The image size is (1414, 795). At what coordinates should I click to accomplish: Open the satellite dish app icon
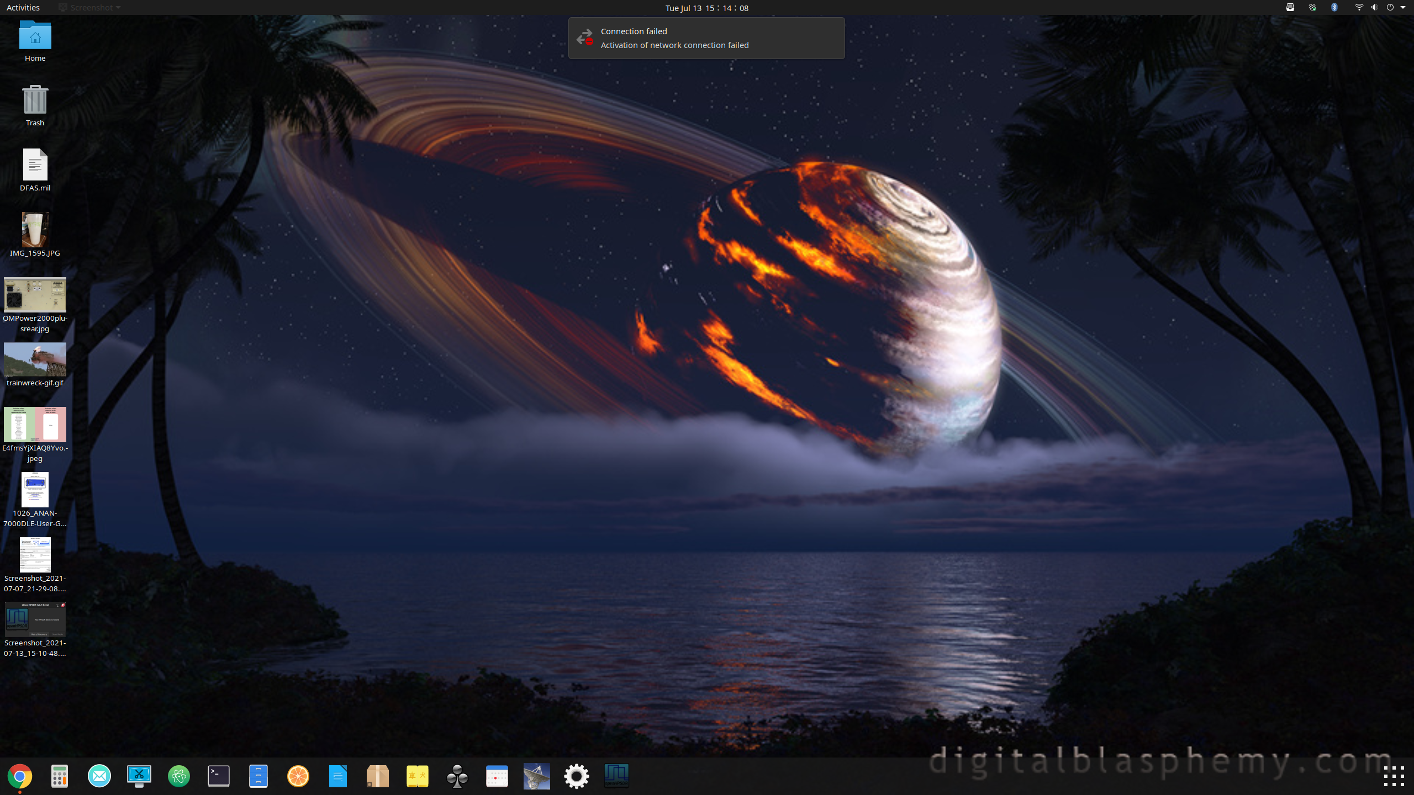click(537, 776)
